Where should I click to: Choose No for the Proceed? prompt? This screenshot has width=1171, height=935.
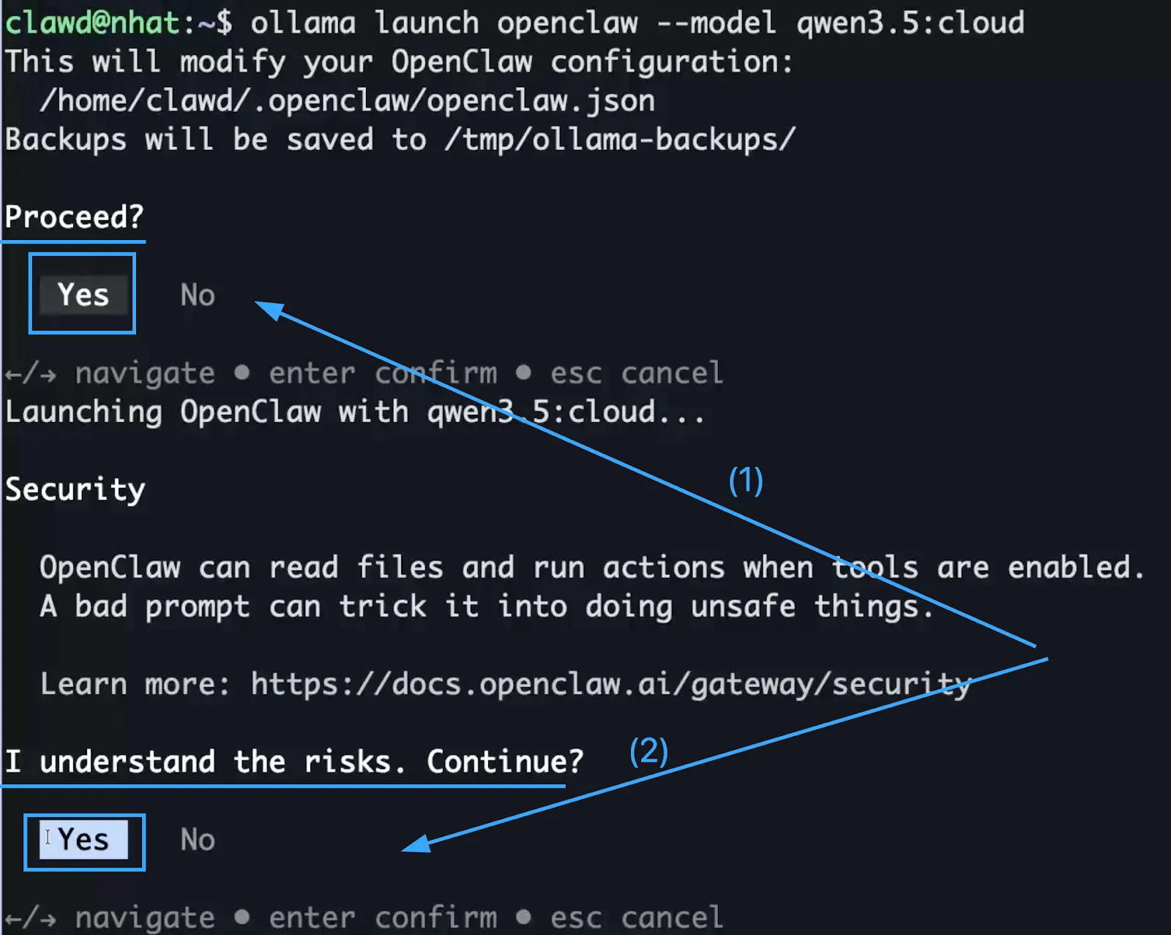coord(198,295)
